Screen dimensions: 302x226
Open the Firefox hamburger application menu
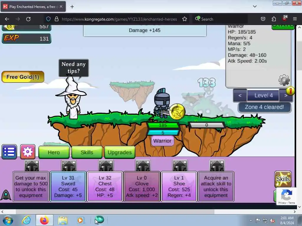pos(295,19)
